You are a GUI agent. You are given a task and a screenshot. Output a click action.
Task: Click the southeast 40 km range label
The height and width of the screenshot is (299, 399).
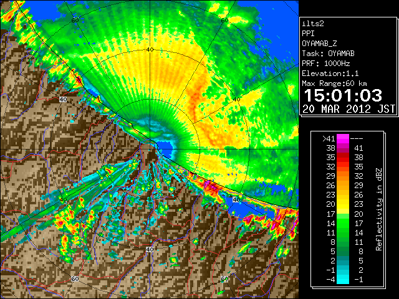click(236, 199)
